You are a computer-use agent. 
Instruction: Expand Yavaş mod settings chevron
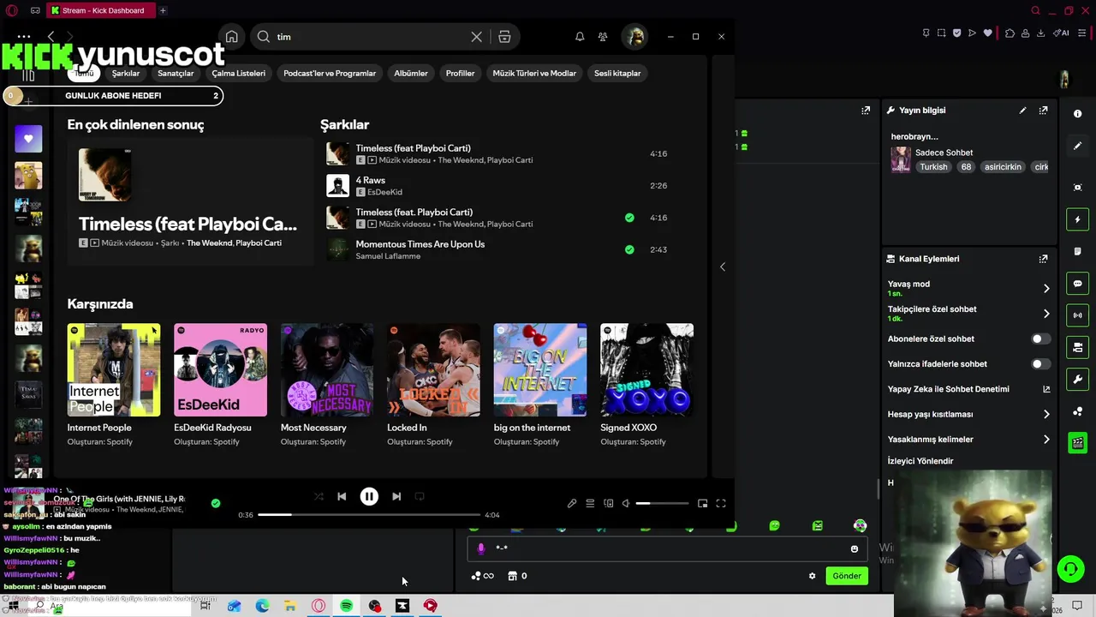1045,289
